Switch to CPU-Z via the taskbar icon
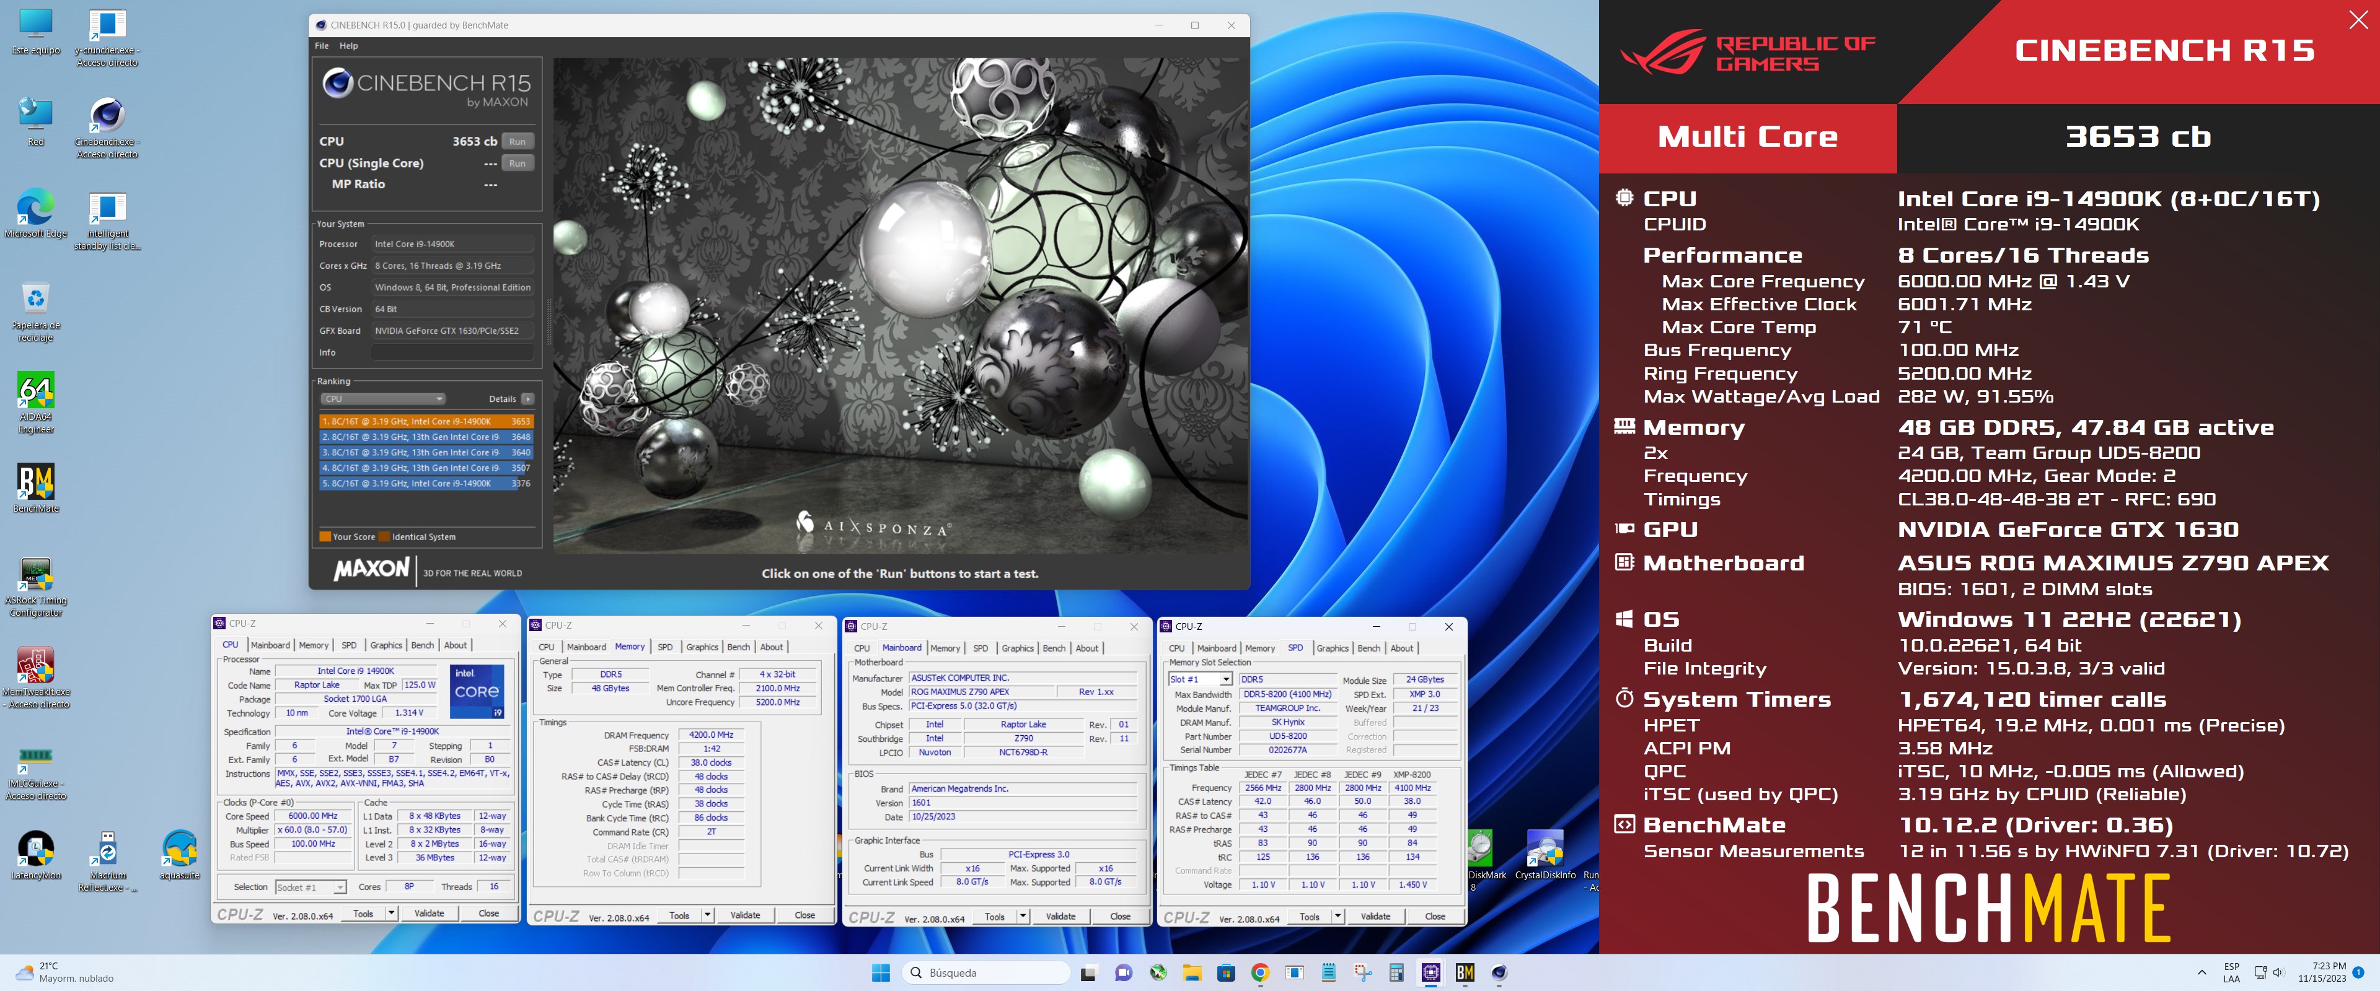Screen dimensions: 2380x991 (1431, 972)
